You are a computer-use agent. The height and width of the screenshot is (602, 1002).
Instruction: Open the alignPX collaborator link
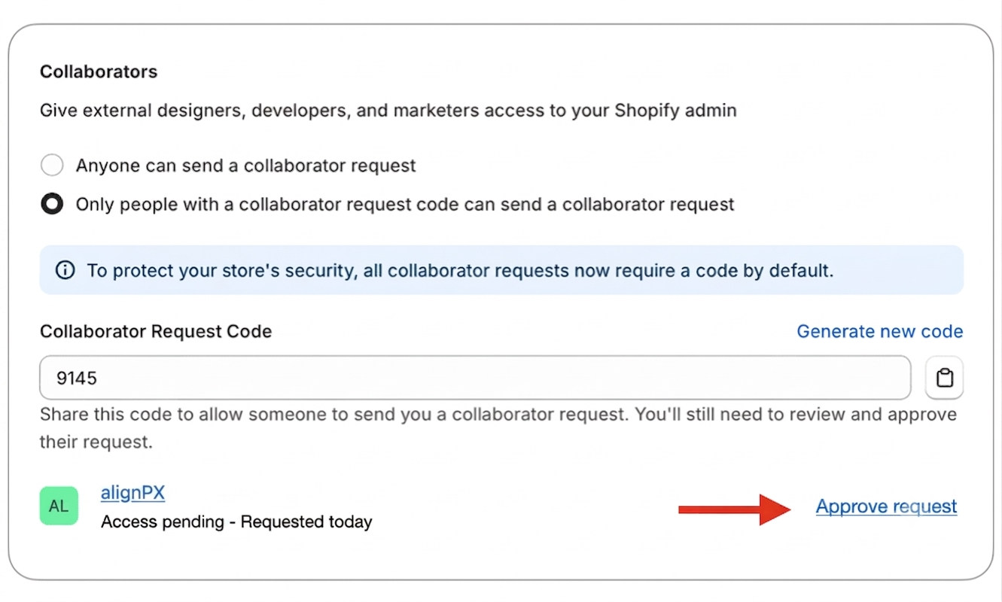pos(132,494)
